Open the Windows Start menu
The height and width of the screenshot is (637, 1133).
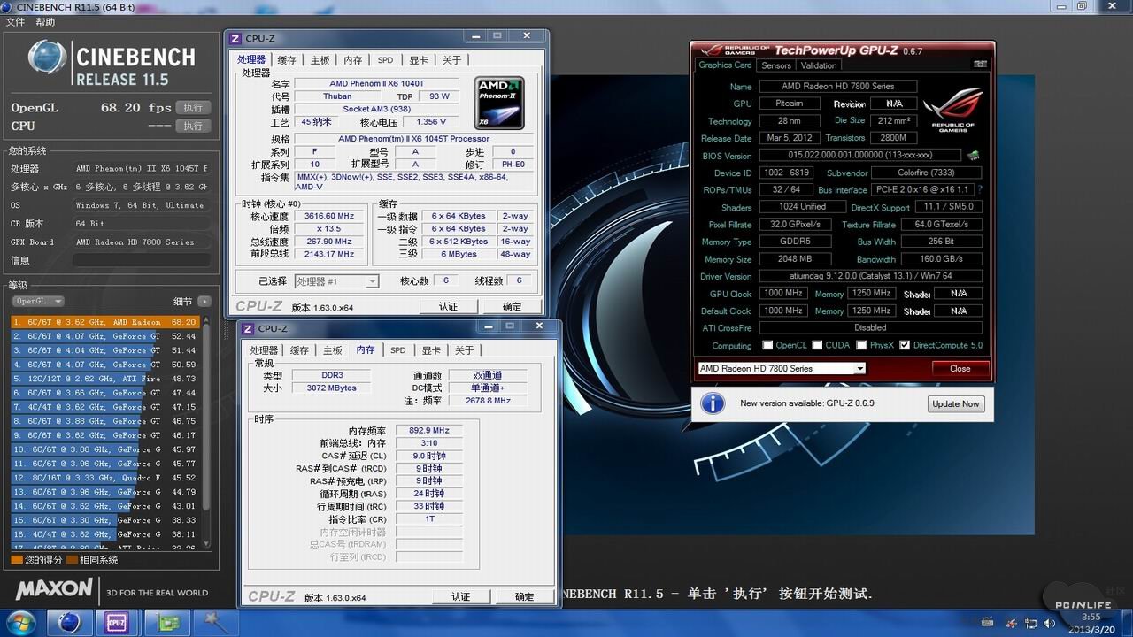[x=19, y=622]
